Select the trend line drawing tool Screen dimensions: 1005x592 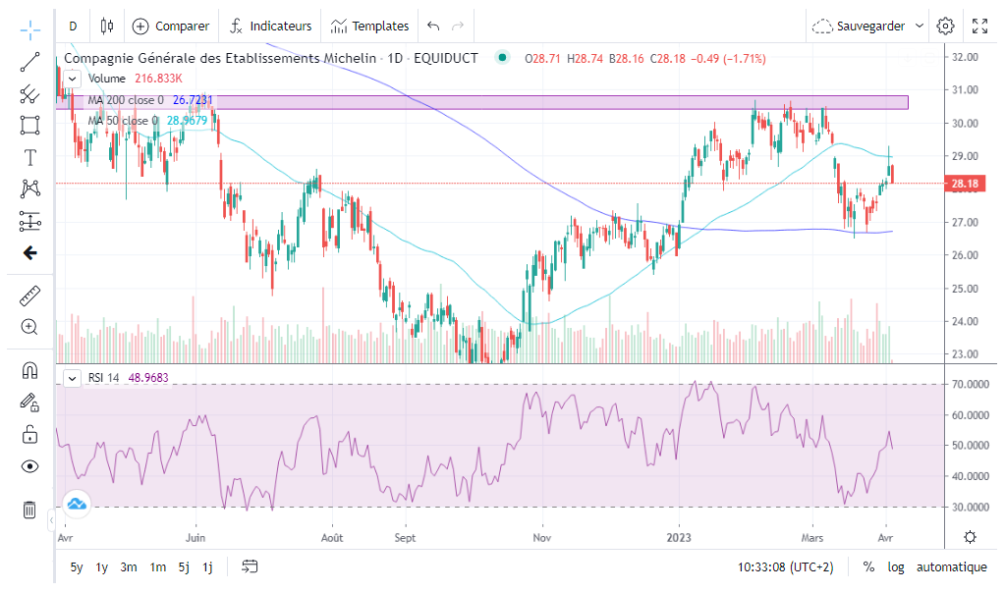tap(29, 62)
